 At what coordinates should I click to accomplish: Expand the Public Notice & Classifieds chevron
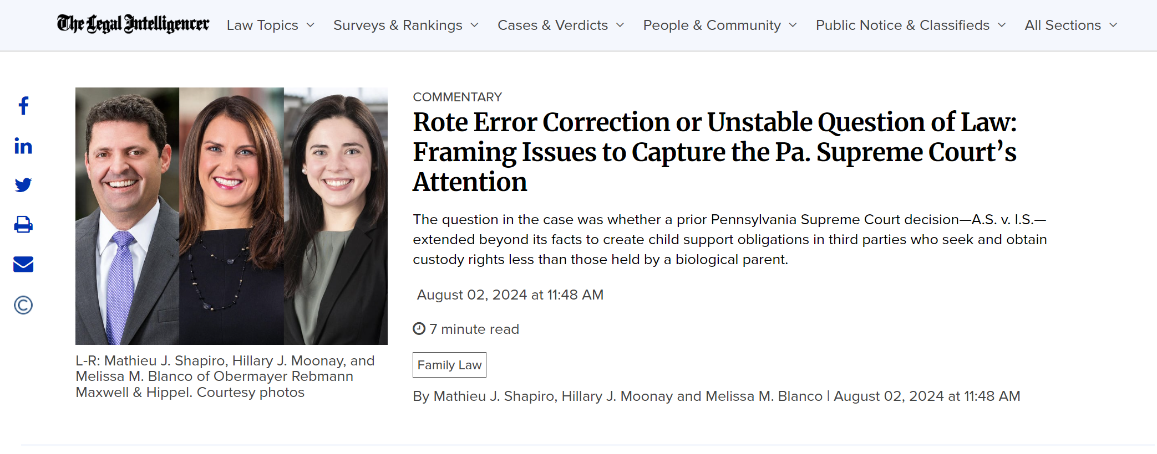click(1002, 25)
